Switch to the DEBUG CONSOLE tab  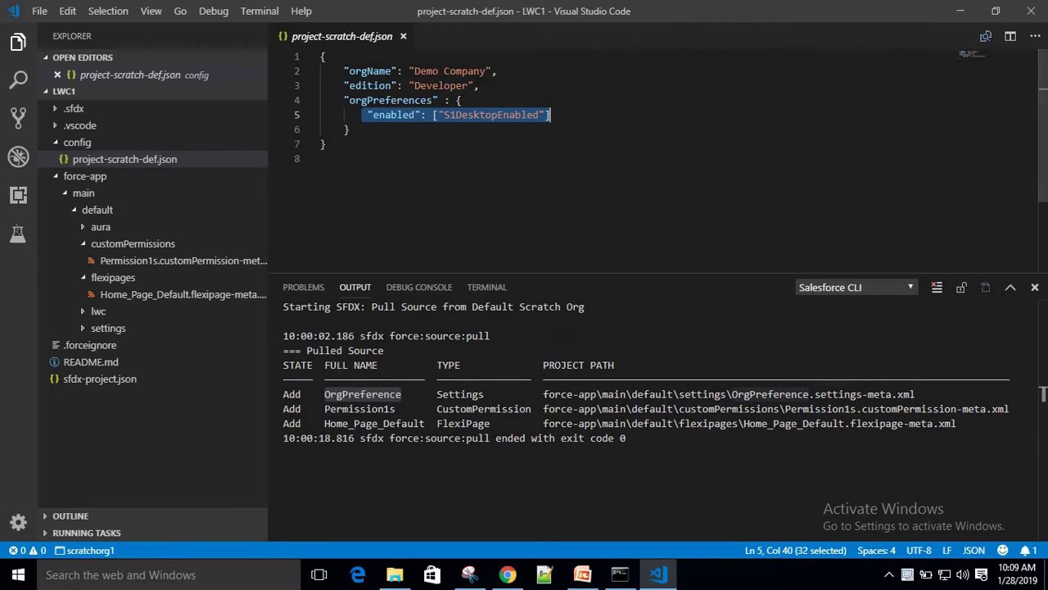pos(419,288)
